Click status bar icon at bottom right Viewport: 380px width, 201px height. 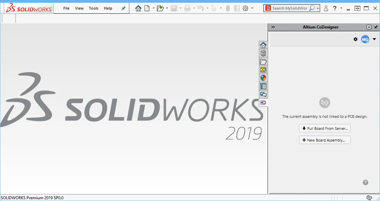pos(369,198)
